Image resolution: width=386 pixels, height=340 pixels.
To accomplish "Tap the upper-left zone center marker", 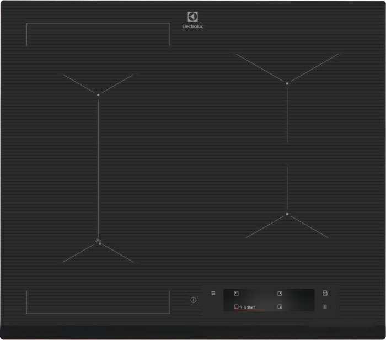I will tap(98, 95).
